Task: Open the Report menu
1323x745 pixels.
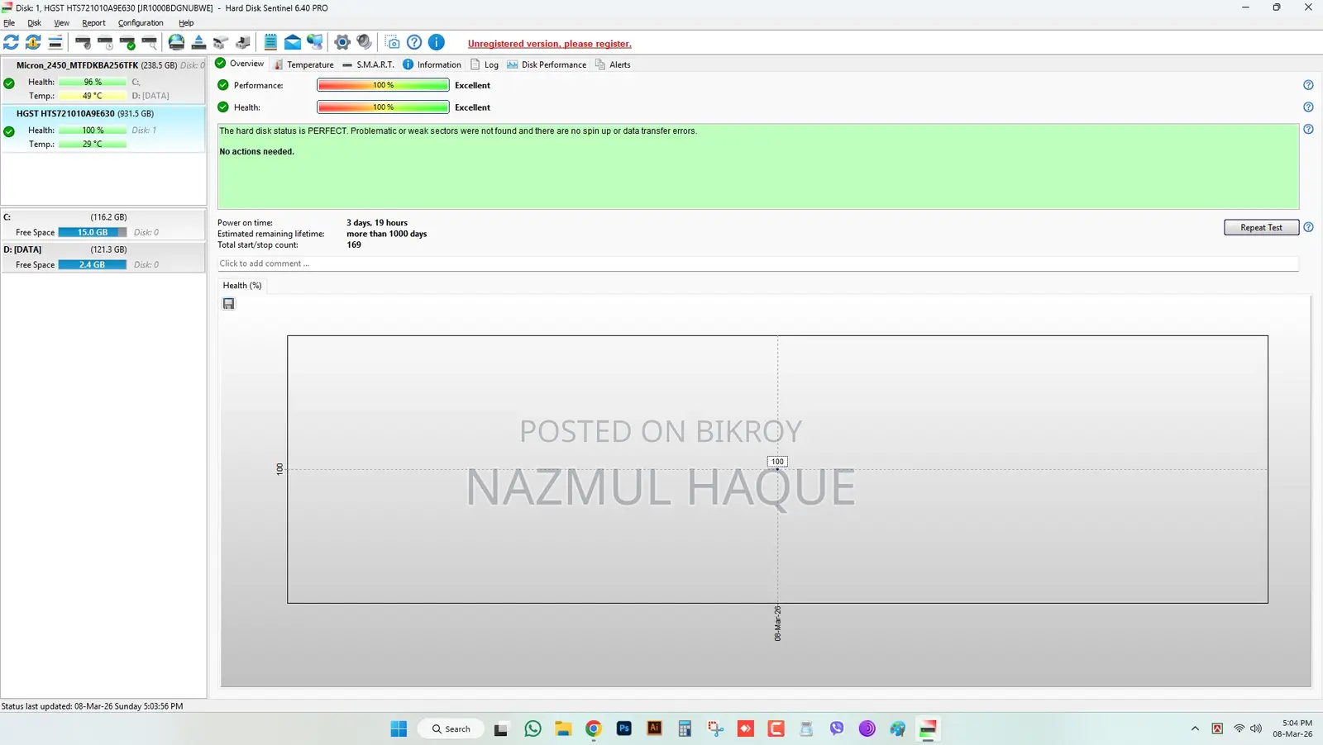Action: 93,23
